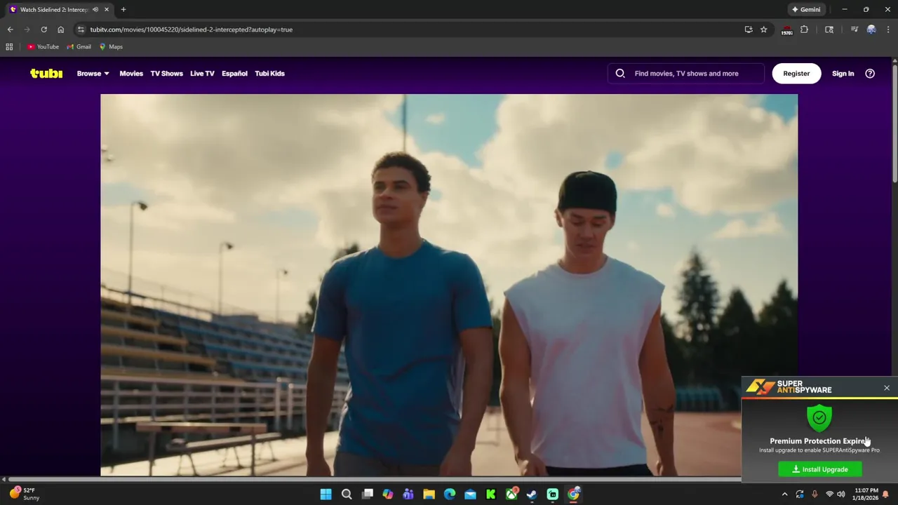
Task: Go back in browser history
Action: click(10, 29)
